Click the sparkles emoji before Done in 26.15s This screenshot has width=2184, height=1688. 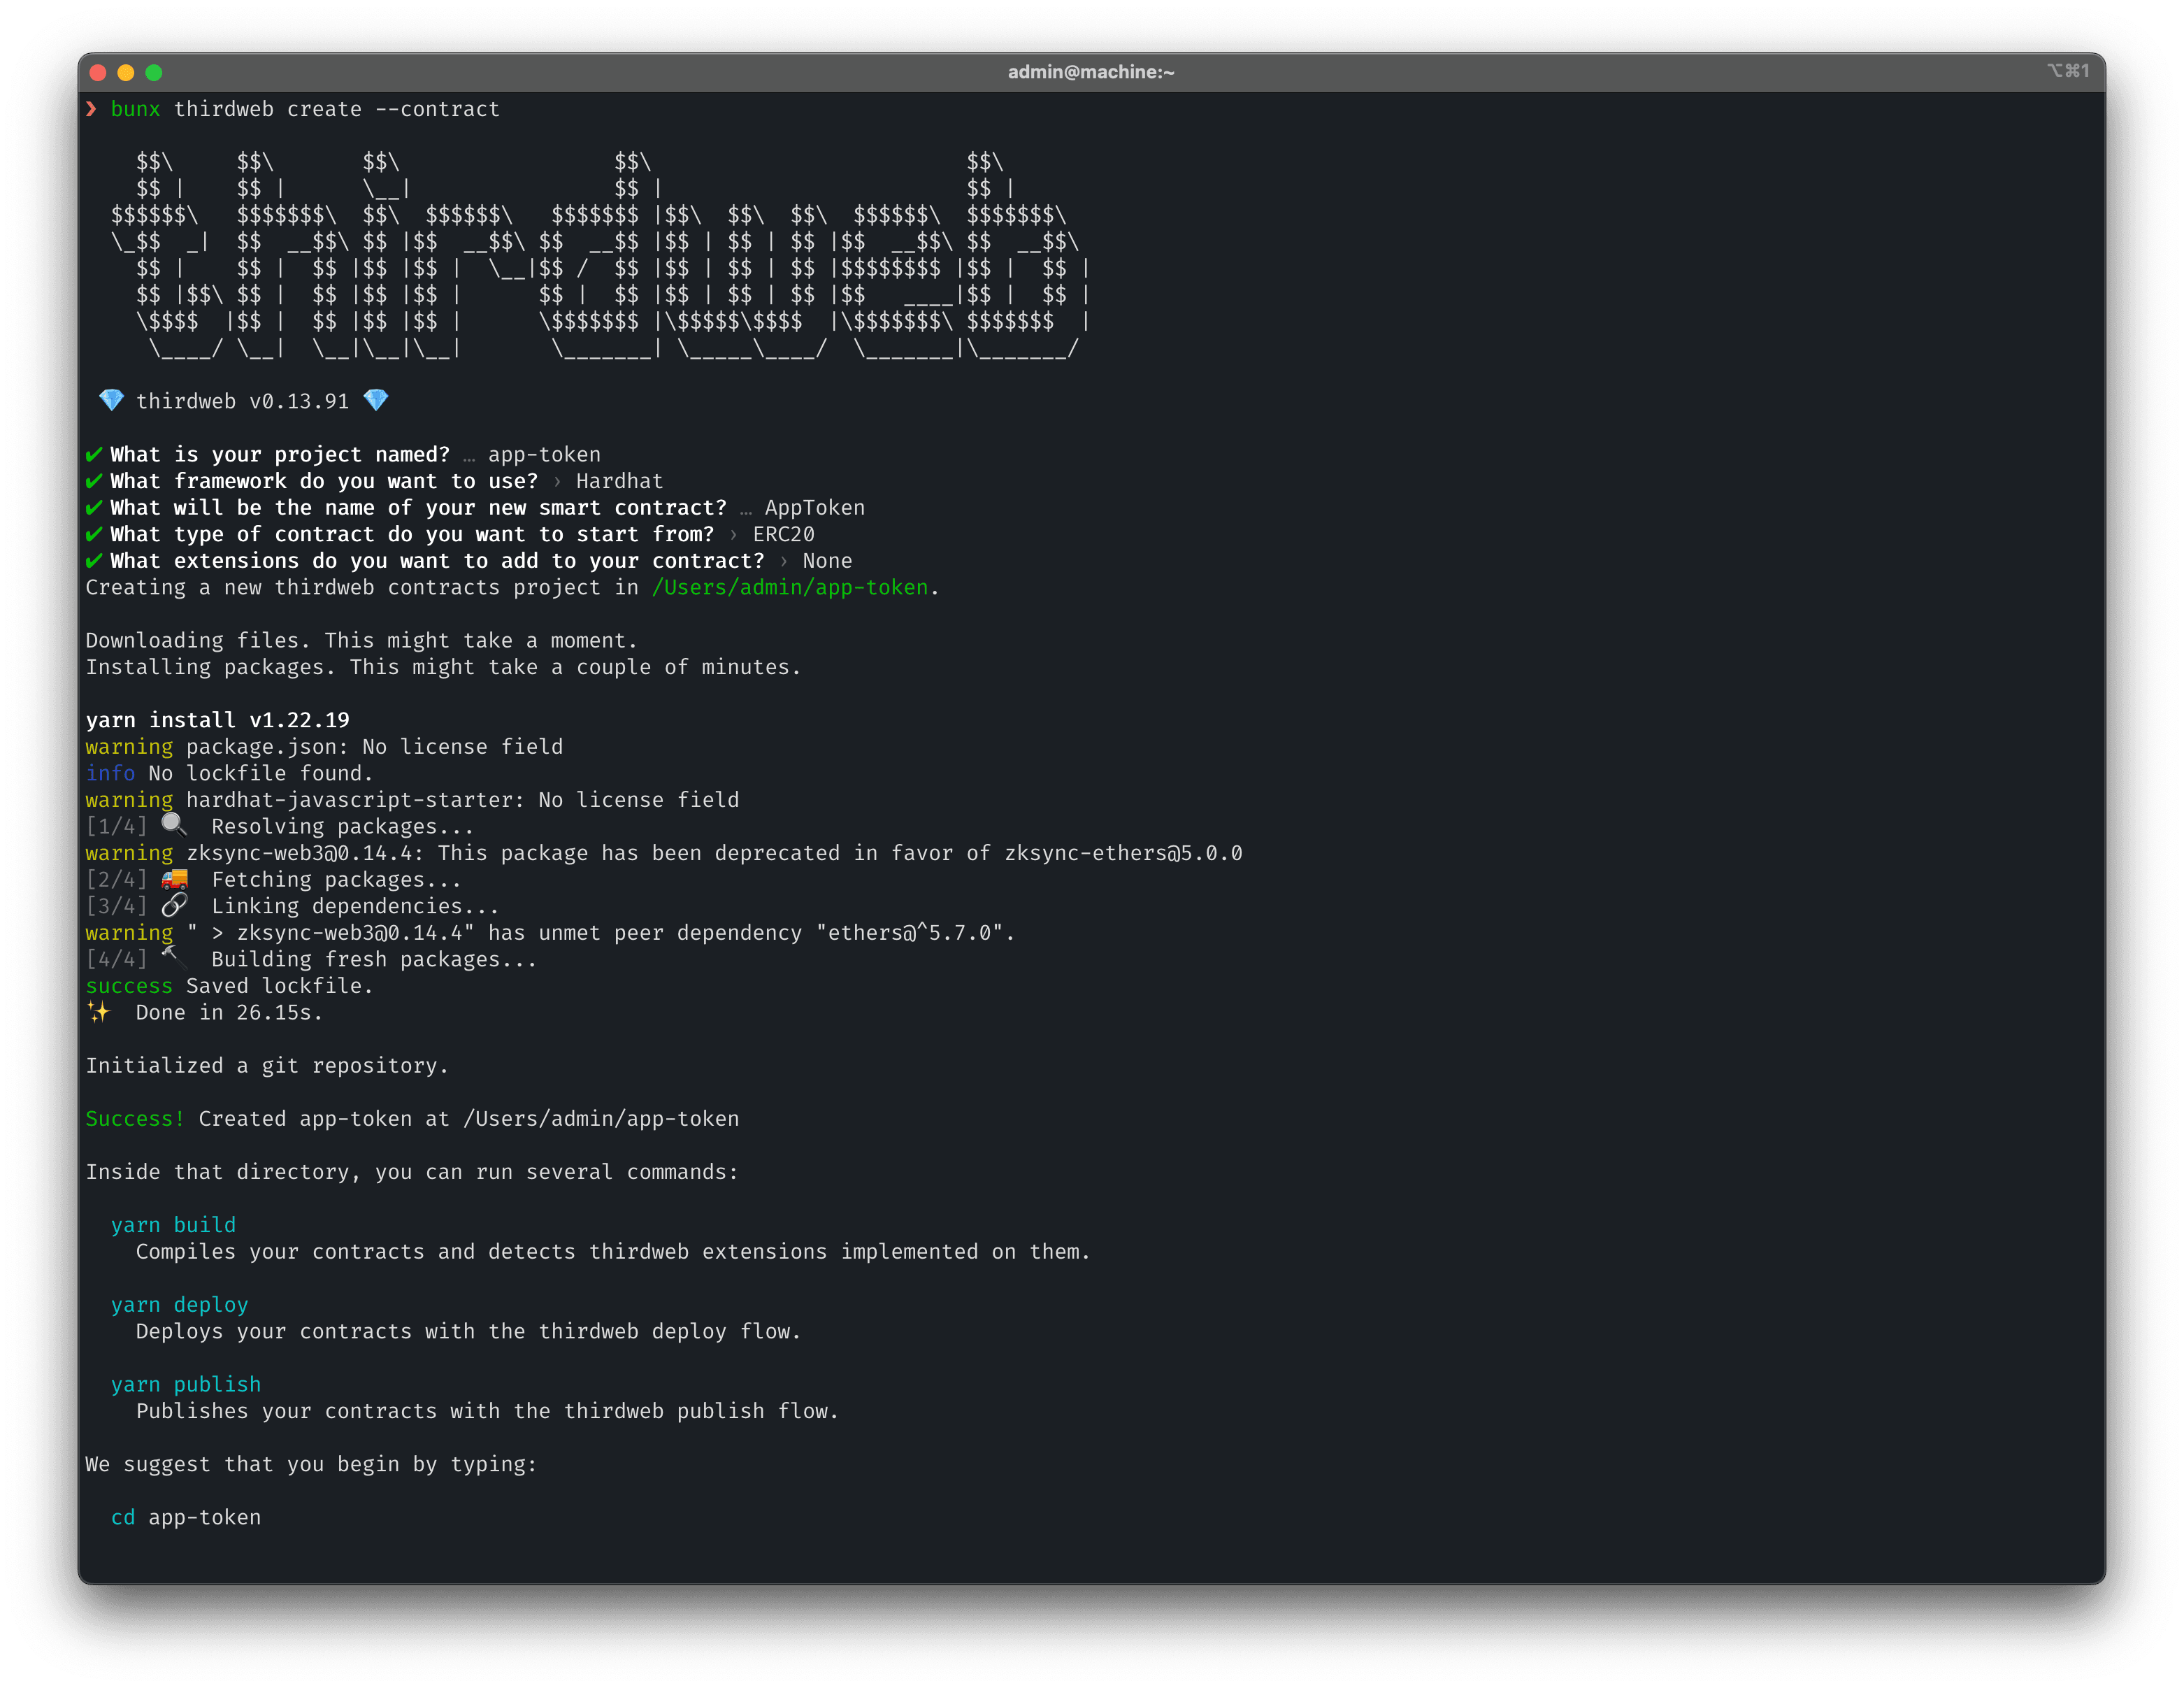click(98, 1012)
